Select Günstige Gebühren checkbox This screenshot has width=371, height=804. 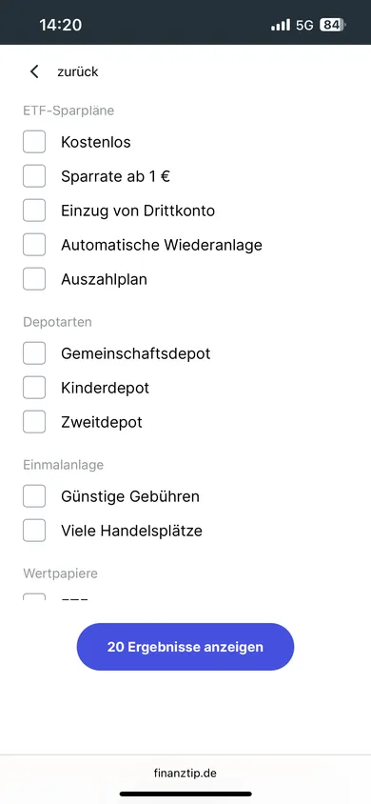pyautogui.click(x=34, y=496)
